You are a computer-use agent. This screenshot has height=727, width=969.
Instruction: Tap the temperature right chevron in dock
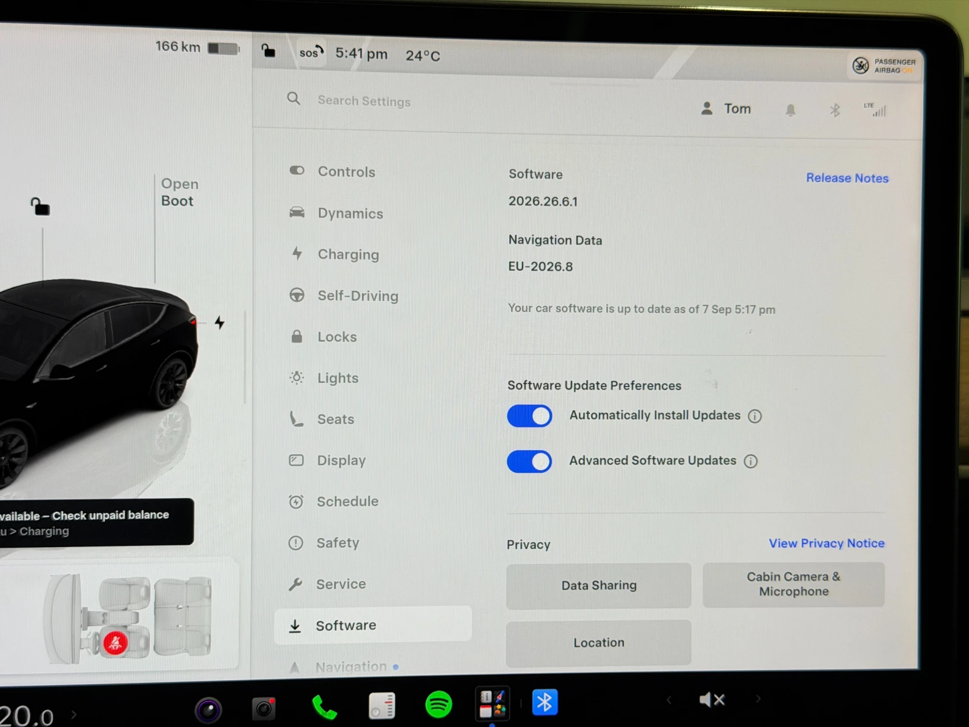(74, 714)
